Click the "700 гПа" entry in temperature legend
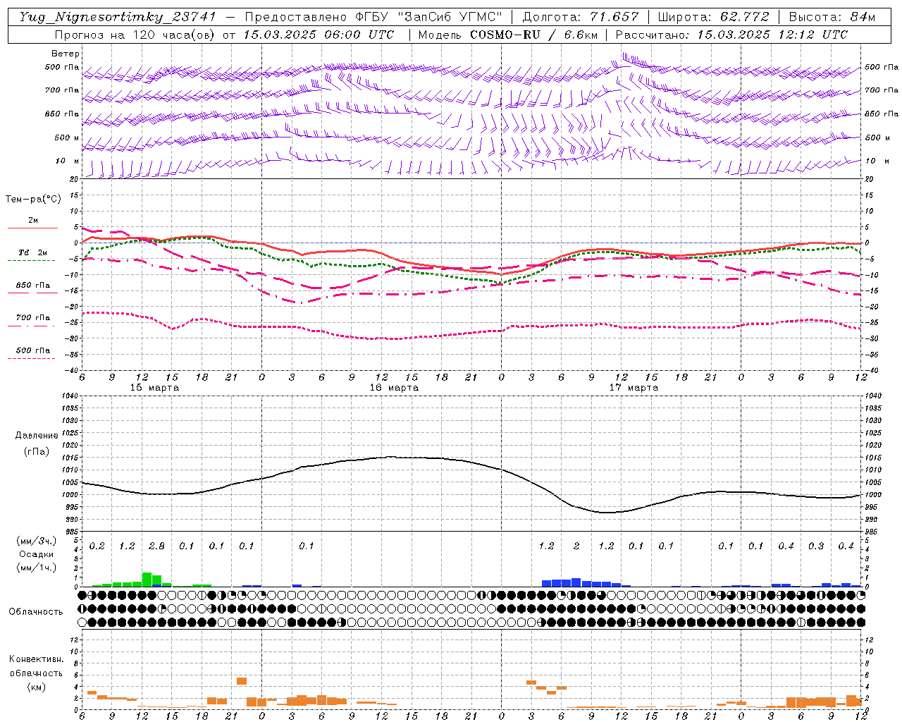Screen dimensions: 902x722 point(33,318)
